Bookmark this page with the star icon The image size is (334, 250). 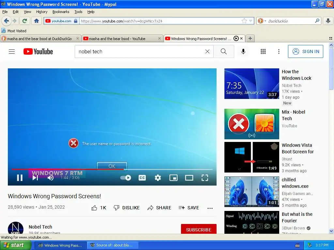click(x=244, y=21)
